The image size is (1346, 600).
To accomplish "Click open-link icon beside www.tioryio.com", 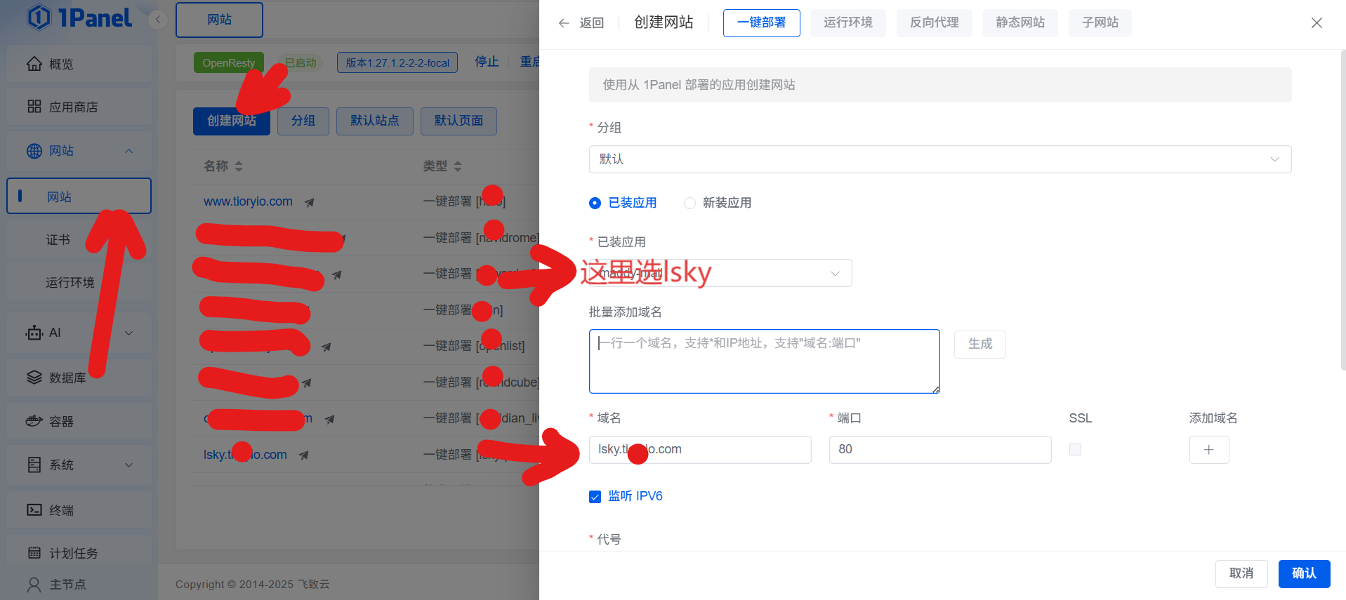I will click(x=309, y=202).
